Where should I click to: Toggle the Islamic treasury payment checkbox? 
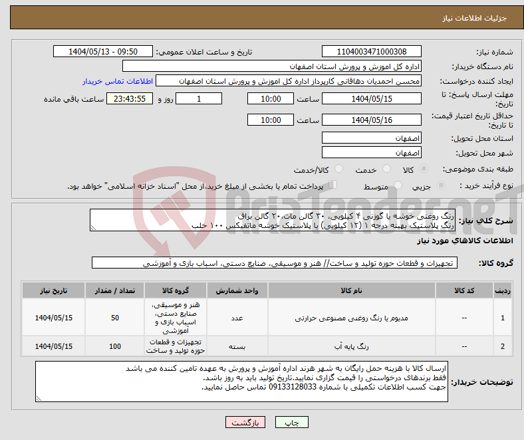click(333, 185)
